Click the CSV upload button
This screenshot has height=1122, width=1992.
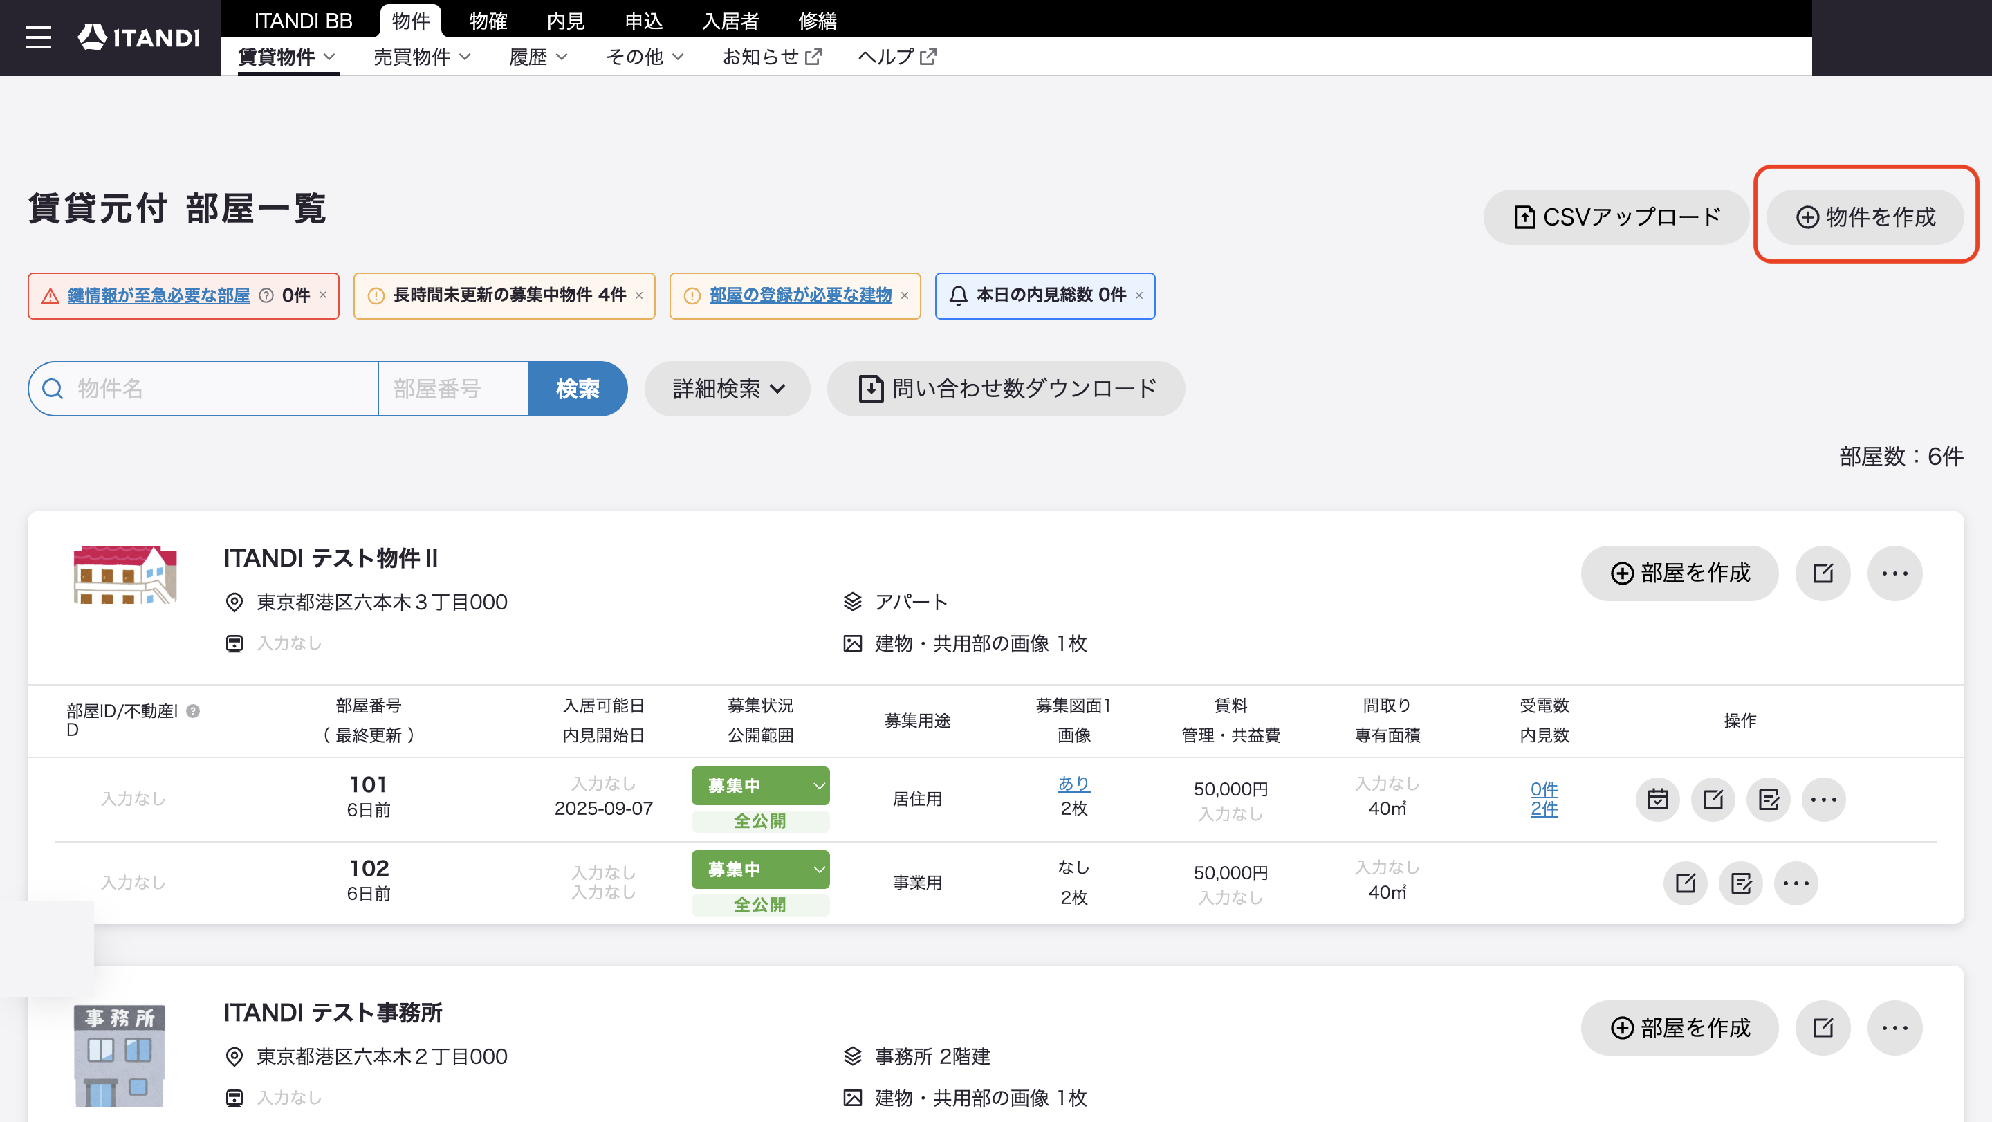(1616, 217)
